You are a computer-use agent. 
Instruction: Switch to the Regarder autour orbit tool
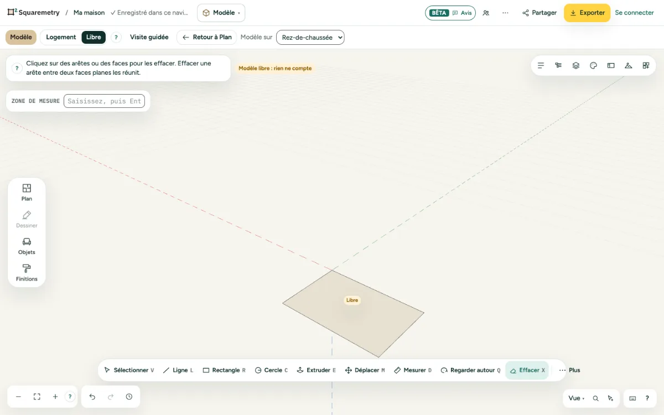point(470,370)
